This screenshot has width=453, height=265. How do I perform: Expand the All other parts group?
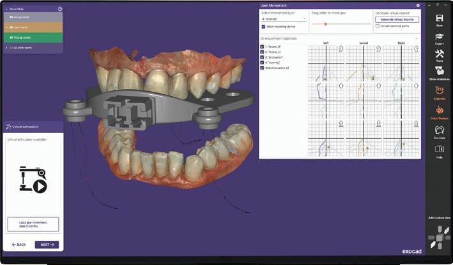tap(6, 48)
